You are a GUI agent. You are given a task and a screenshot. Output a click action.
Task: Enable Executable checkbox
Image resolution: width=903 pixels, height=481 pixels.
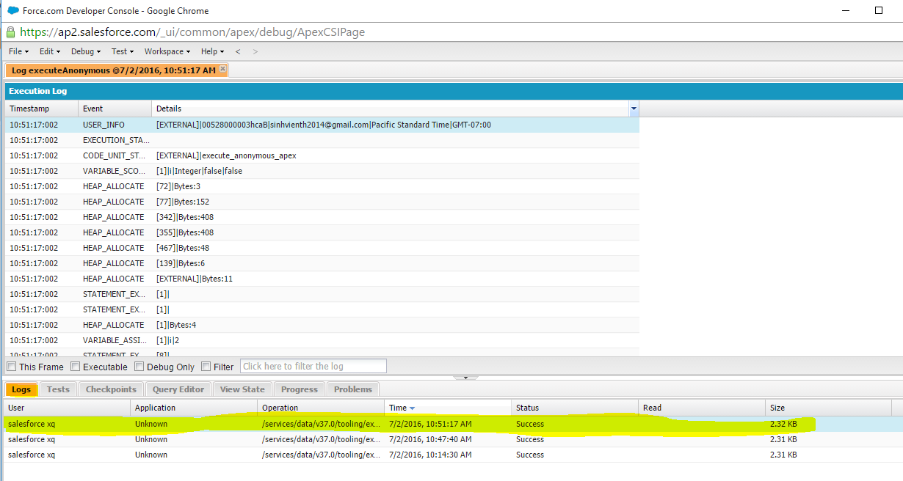pyautogui.click(x=75, y=367)
